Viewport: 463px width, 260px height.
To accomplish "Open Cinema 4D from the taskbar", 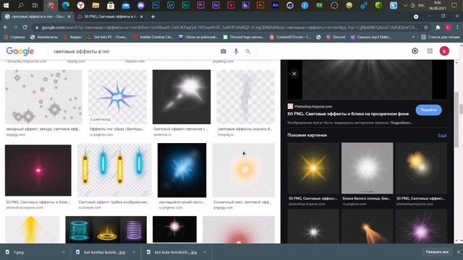I will (290, 5).
